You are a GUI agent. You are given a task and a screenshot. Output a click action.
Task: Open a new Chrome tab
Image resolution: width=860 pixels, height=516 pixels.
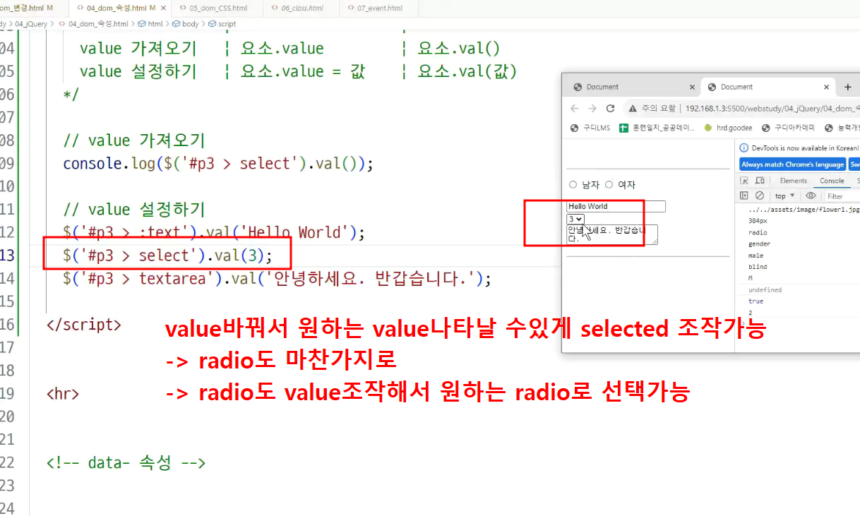click(847, 87)
